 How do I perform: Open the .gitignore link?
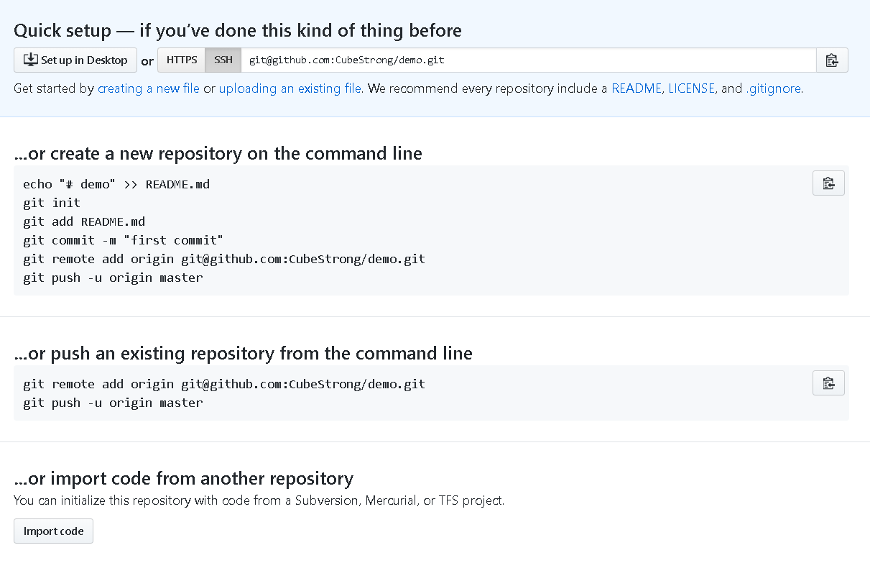[x=773, y=89]
